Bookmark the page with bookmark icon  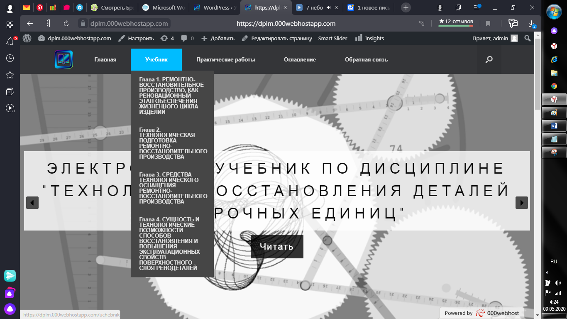pyautogui.click(x=488, y=24)
